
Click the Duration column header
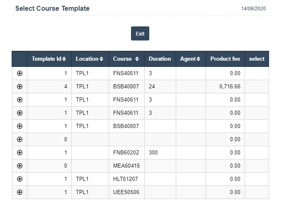pos(160,59)
